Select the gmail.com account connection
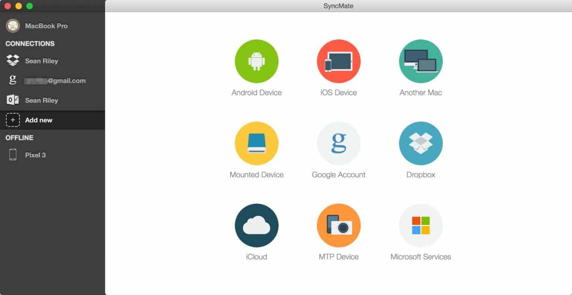The image size is (572, 295). 54,81
